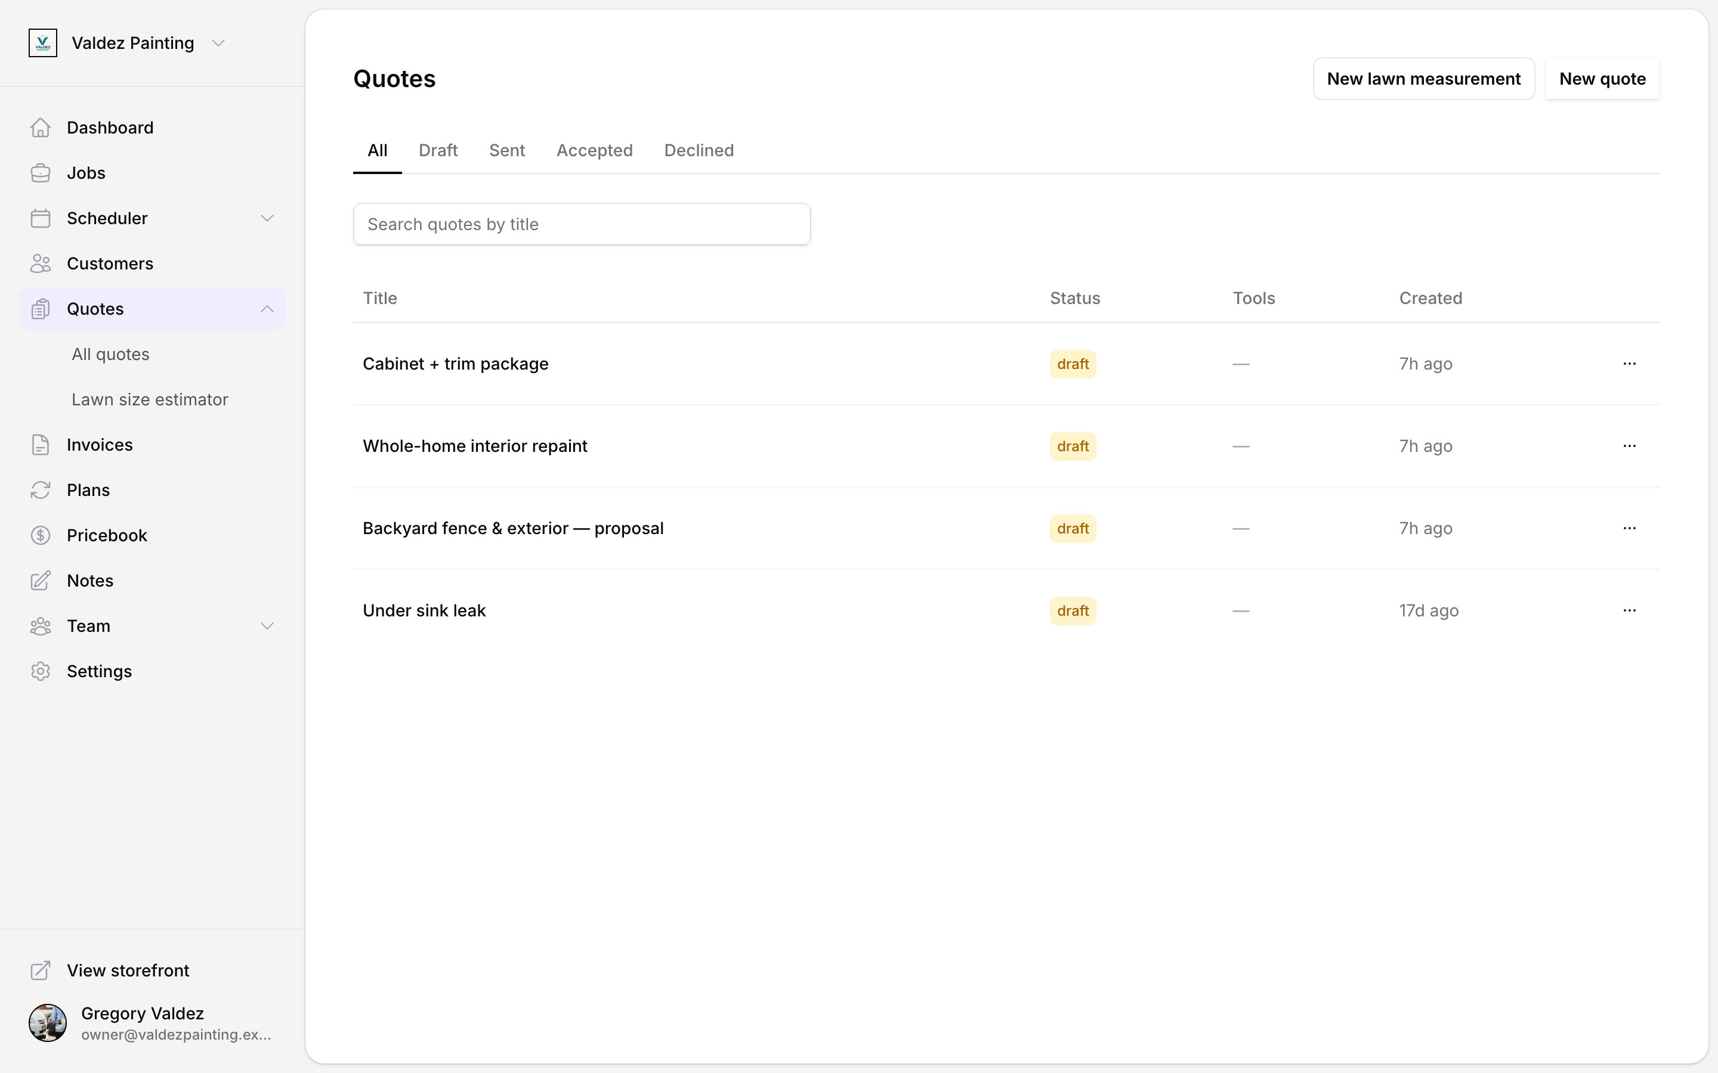This screenshot has width=1718, height=1073.
Task: Navigate to Jobs
Action: (153, 173)
